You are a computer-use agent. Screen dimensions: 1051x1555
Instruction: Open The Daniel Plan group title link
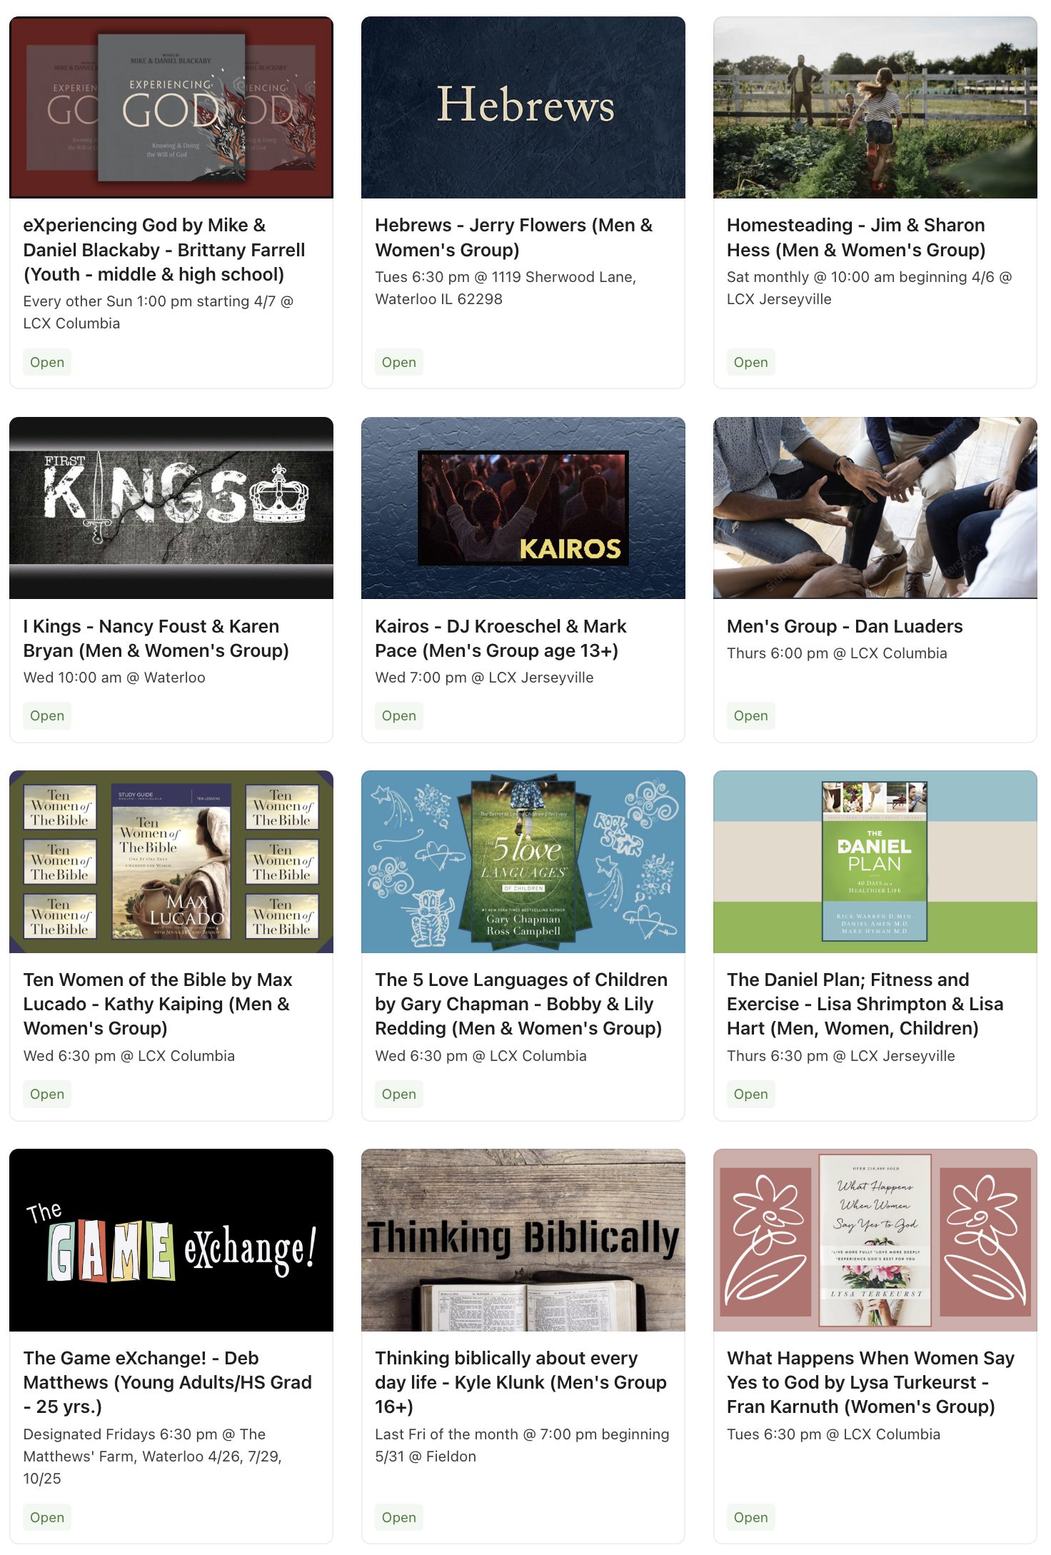pyautogui.click(x=865, y=1004)
